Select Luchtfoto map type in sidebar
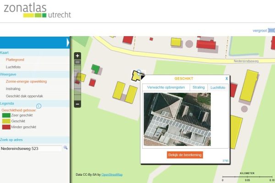The width and height of the screenshot is (275, 183). point(13,67)
